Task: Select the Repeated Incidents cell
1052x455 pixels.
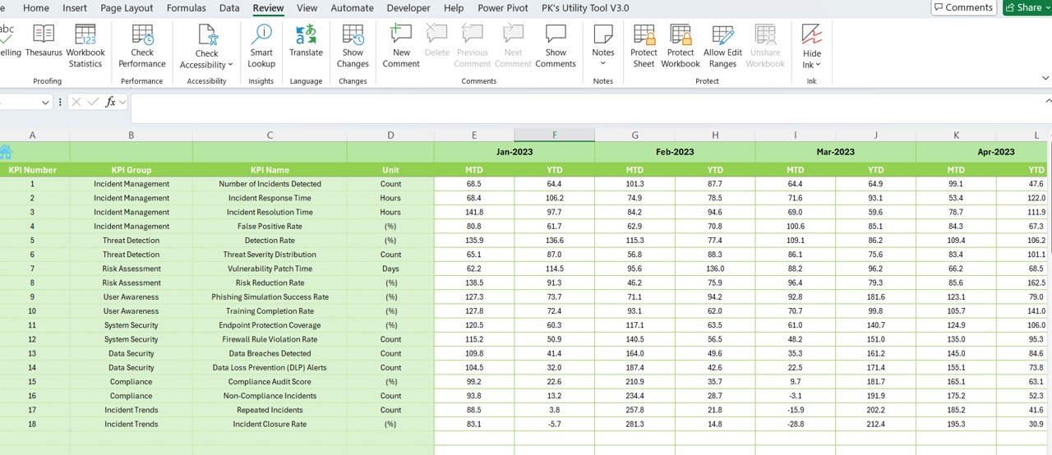Action: 270,410
